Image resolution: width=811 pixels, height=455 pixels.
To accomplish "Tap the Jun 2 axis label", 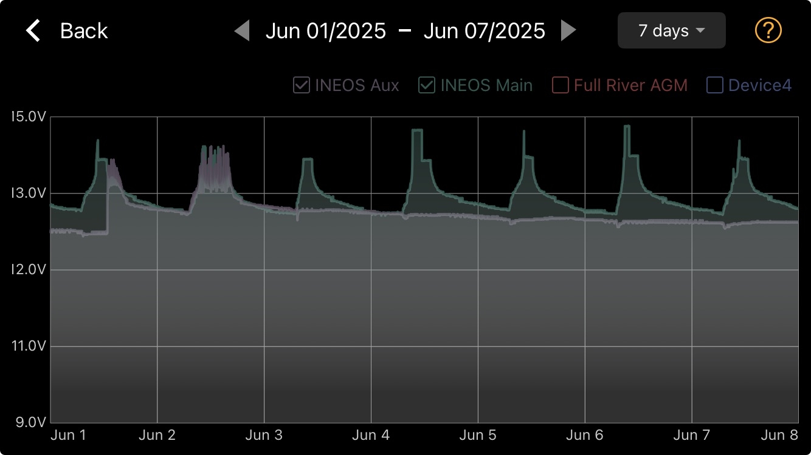I will coord(157,435).
